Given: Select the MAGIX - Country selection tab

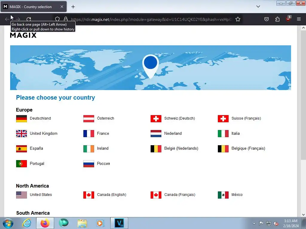Looking at the screenshot, I should tap(33, 7).
